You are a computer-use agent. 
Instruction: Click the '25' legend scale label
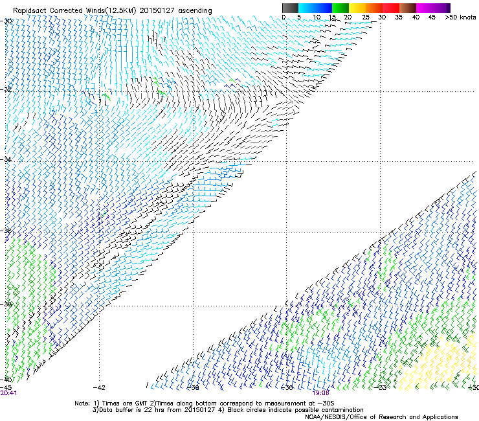(365, 17)
